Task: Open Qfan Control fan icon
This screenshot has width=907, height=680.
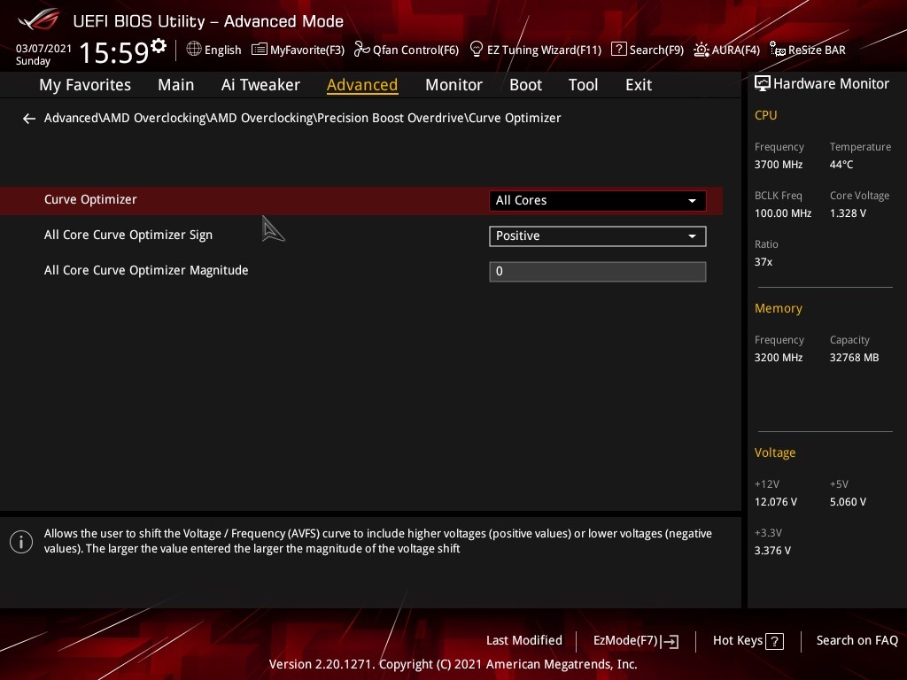Action: click(x=361, y=50)
